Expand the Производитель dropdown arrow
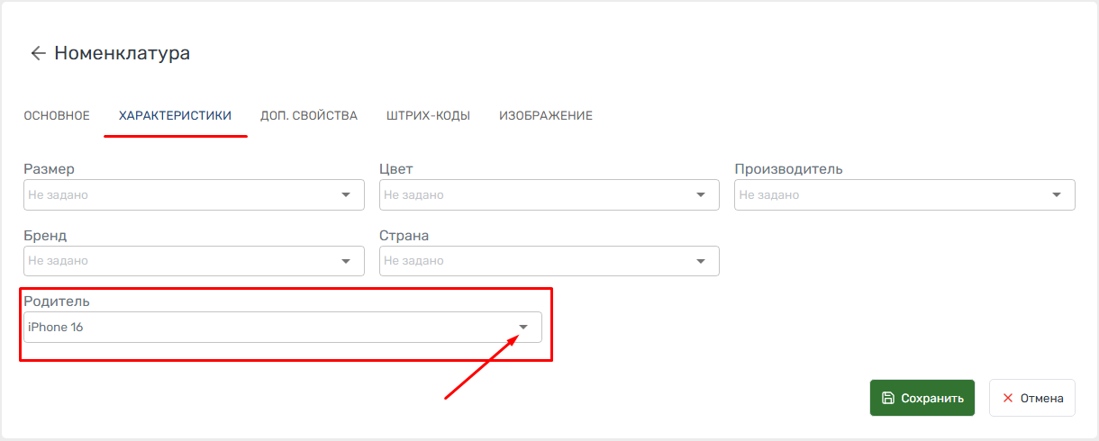The height and width of the screenshot is (441, 1099). click(x=1057, y=194)
